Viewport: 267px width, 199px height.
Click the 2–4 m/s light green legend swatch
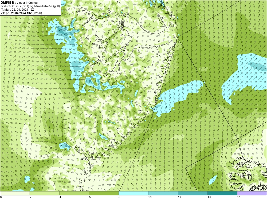coord(44,193)
